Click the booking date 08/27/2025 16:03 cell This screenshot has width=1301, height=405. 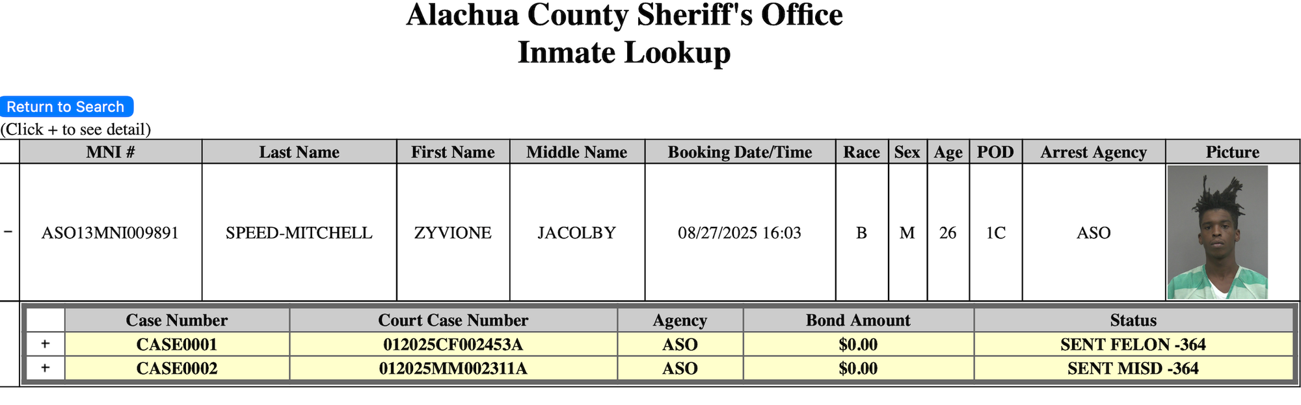(x=740, y=233)
